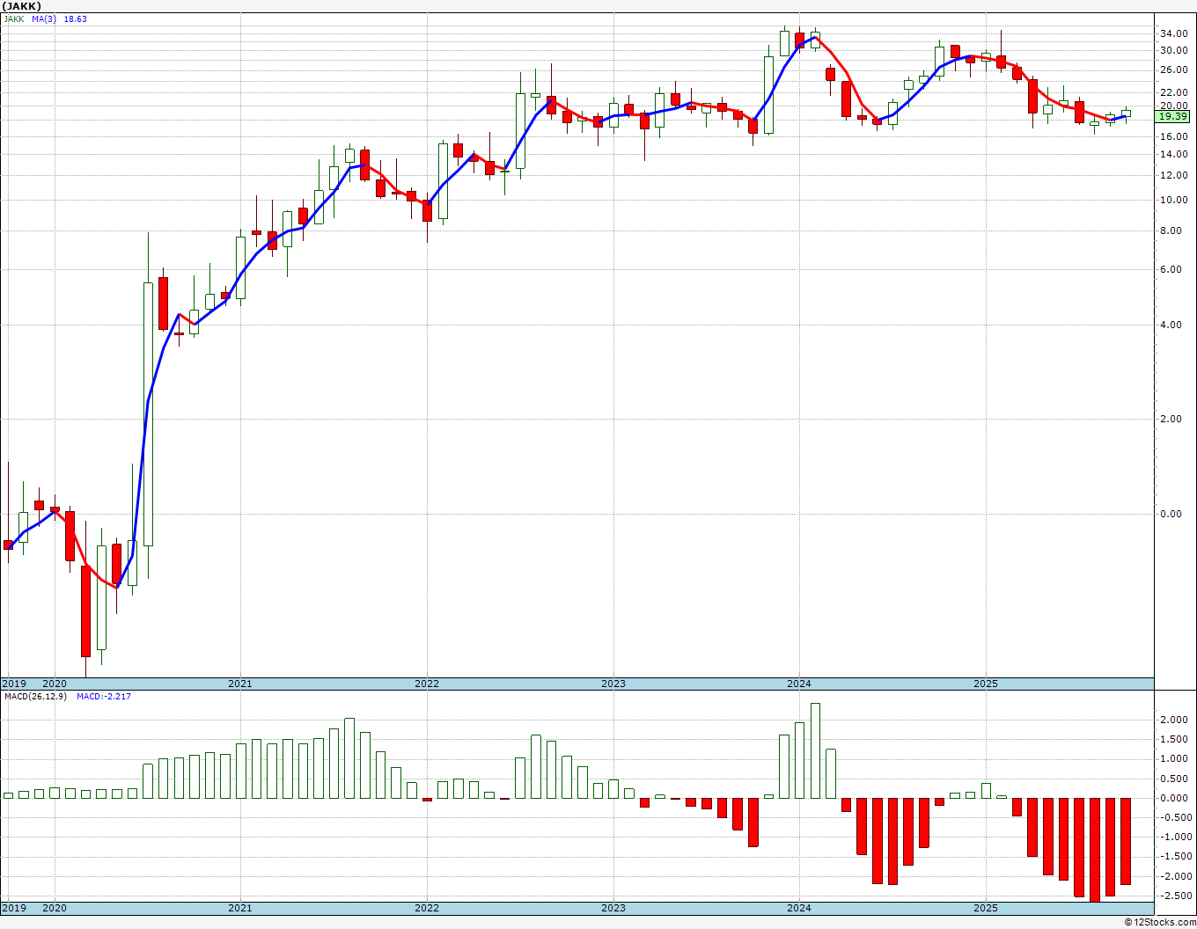This screenshot has width=1197, height=929.
Task: Select "-2.500" on the MACD axis
Action: click(x=1175, y=896)
